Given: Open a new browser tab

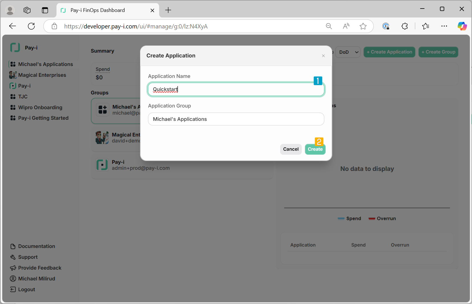Looking at the screenshot, I should coord(168,10).
